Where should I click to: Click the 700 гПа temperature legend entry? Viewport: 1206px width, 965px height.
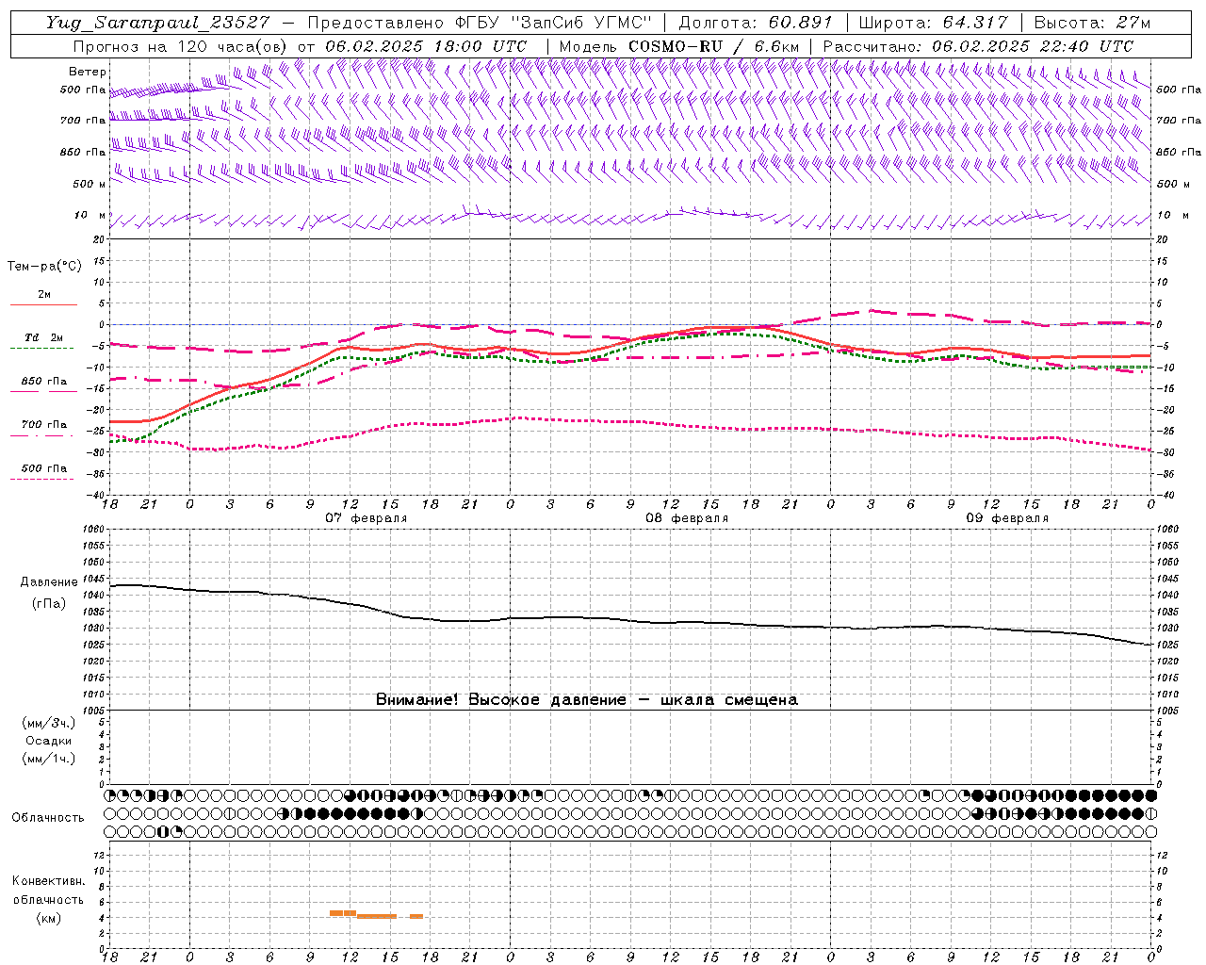(43, 425)
